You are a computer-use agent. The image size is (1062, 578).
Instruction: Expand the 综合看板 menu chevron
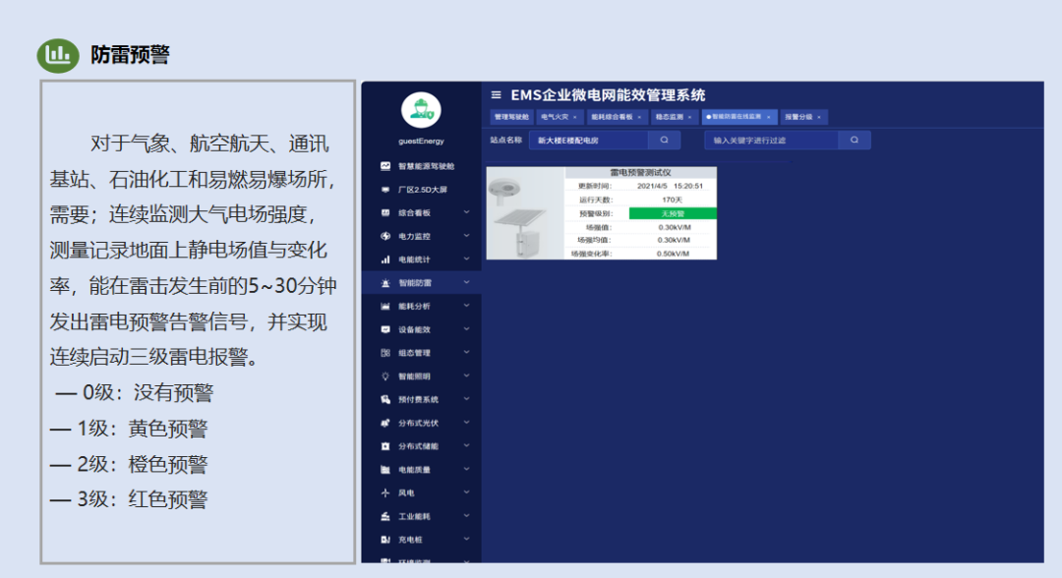467,212
